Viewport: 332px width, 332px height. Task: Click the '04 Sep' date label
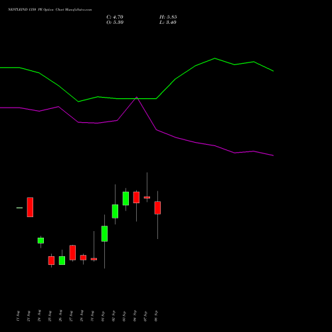pos(135,316)
